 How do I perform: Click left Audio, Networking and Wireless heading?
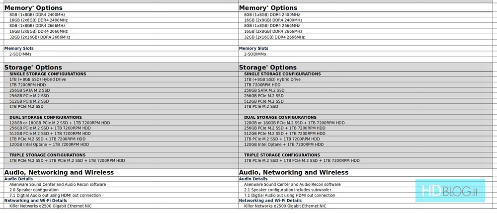[x=59, y=172]
